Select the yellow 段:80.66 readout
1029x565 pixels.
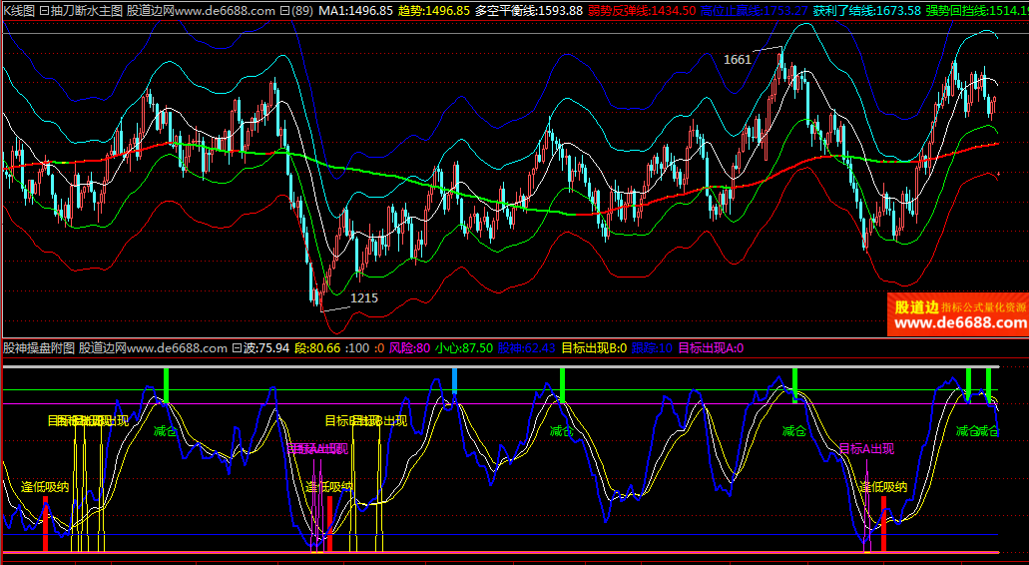point(317,347)
